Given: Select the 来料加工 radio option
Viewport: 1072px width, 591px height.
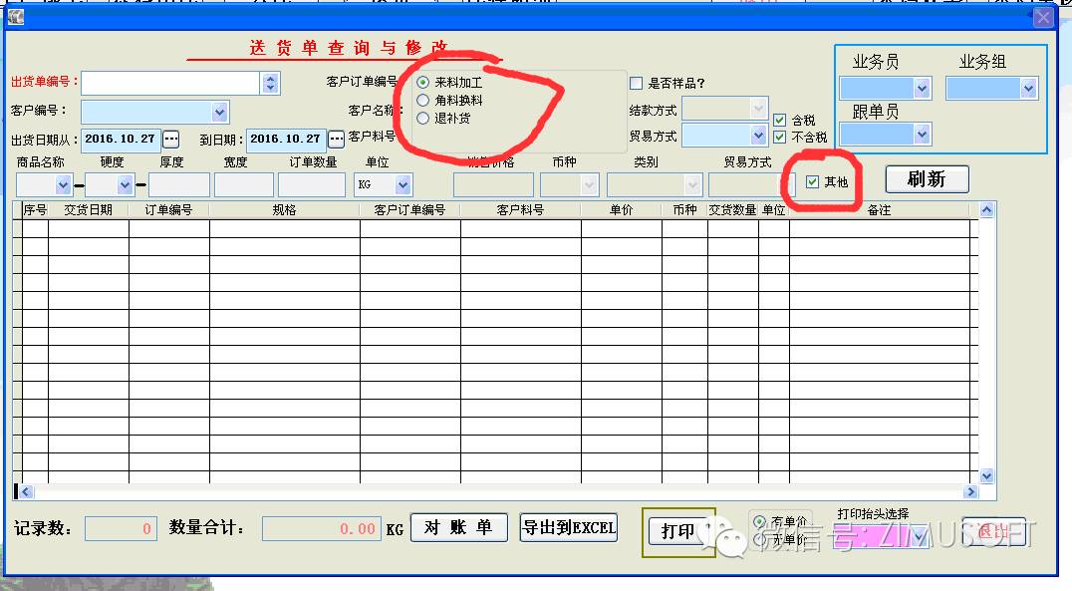Looking at the screenshot, I should coord(423,83).
